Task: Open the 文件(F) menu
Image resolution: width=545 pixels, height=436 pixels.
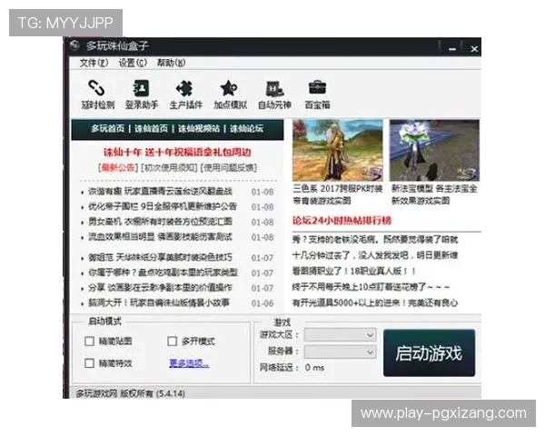Action: [x=94, y=63]
